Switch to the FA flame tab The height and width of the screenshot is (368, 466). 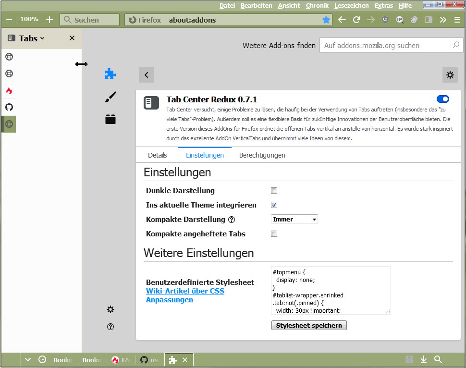pyautogui.click(x=121, y=360)
